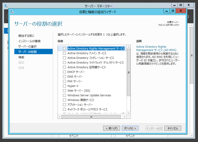Screen dimensions: 198x142
Task: Click role list horizontal scroll right arrow
Action: [125, 117]
